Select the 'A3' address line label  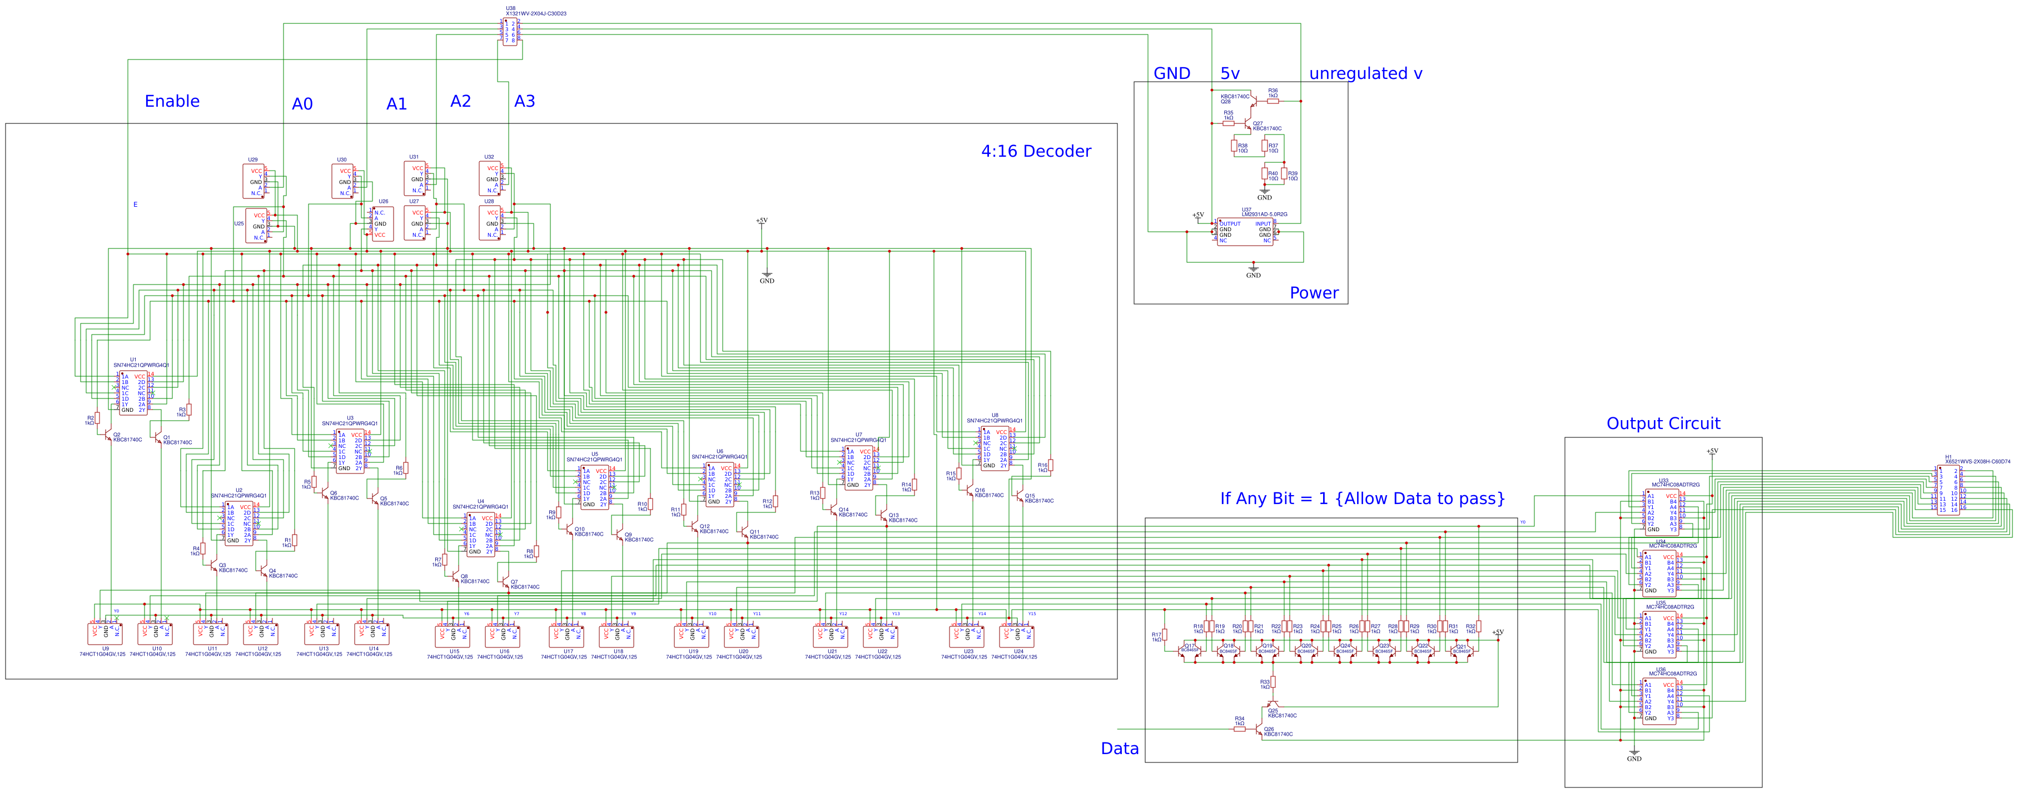[x=524, y=101]
